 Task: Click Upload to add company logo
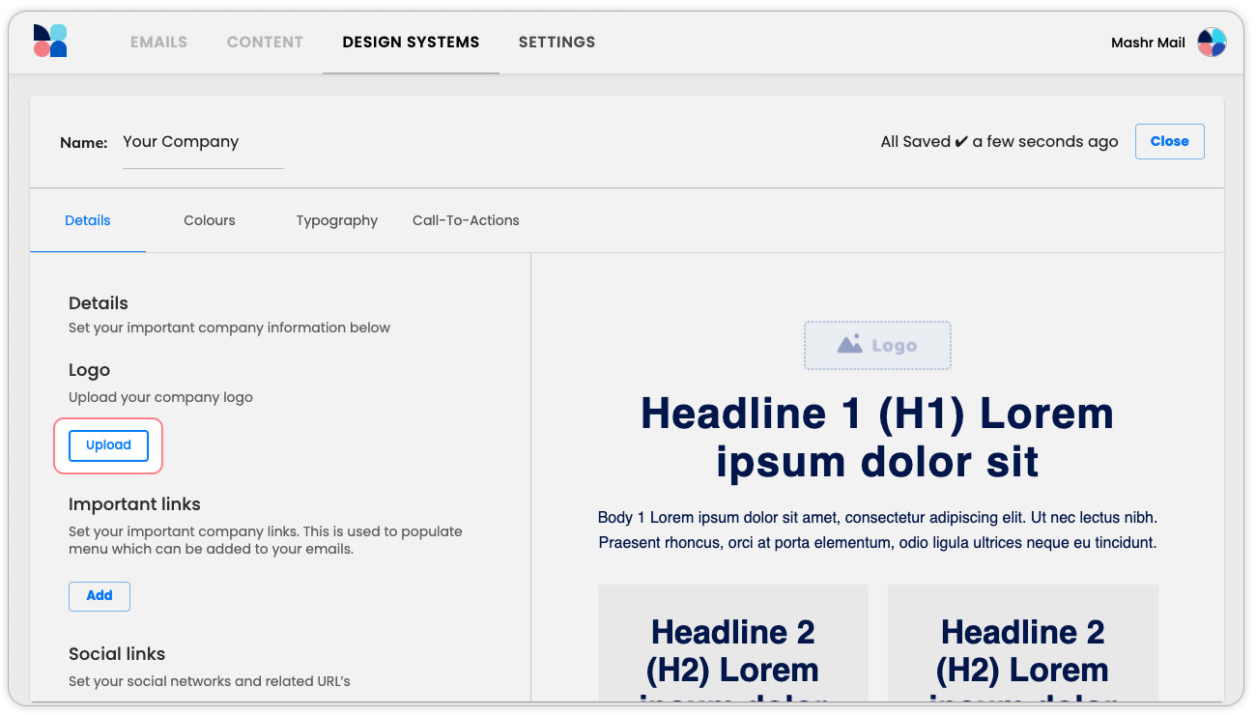(x=108, y=445)
